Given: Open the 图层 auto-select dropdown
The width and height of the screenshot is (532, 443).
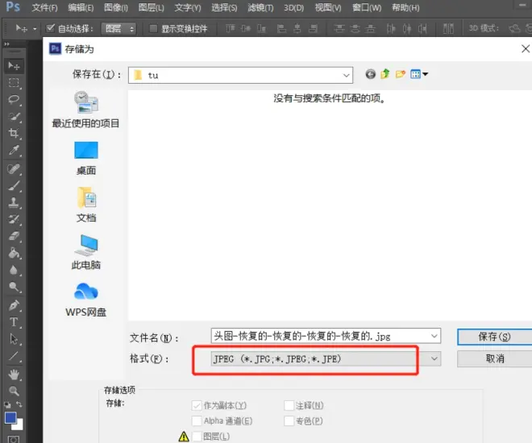Looking at the screenshot, I should pyautogui.click(x=119, y=29).
